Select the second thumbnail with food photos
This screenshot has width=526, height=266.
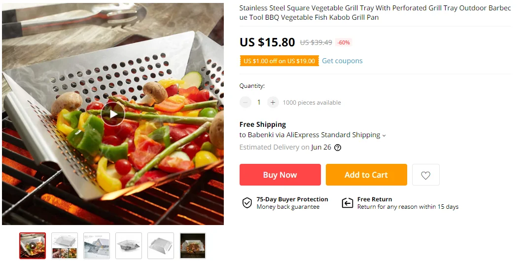click(65, 246)
